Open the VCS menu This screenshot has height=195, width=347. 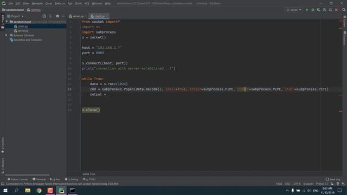[87, 3]
